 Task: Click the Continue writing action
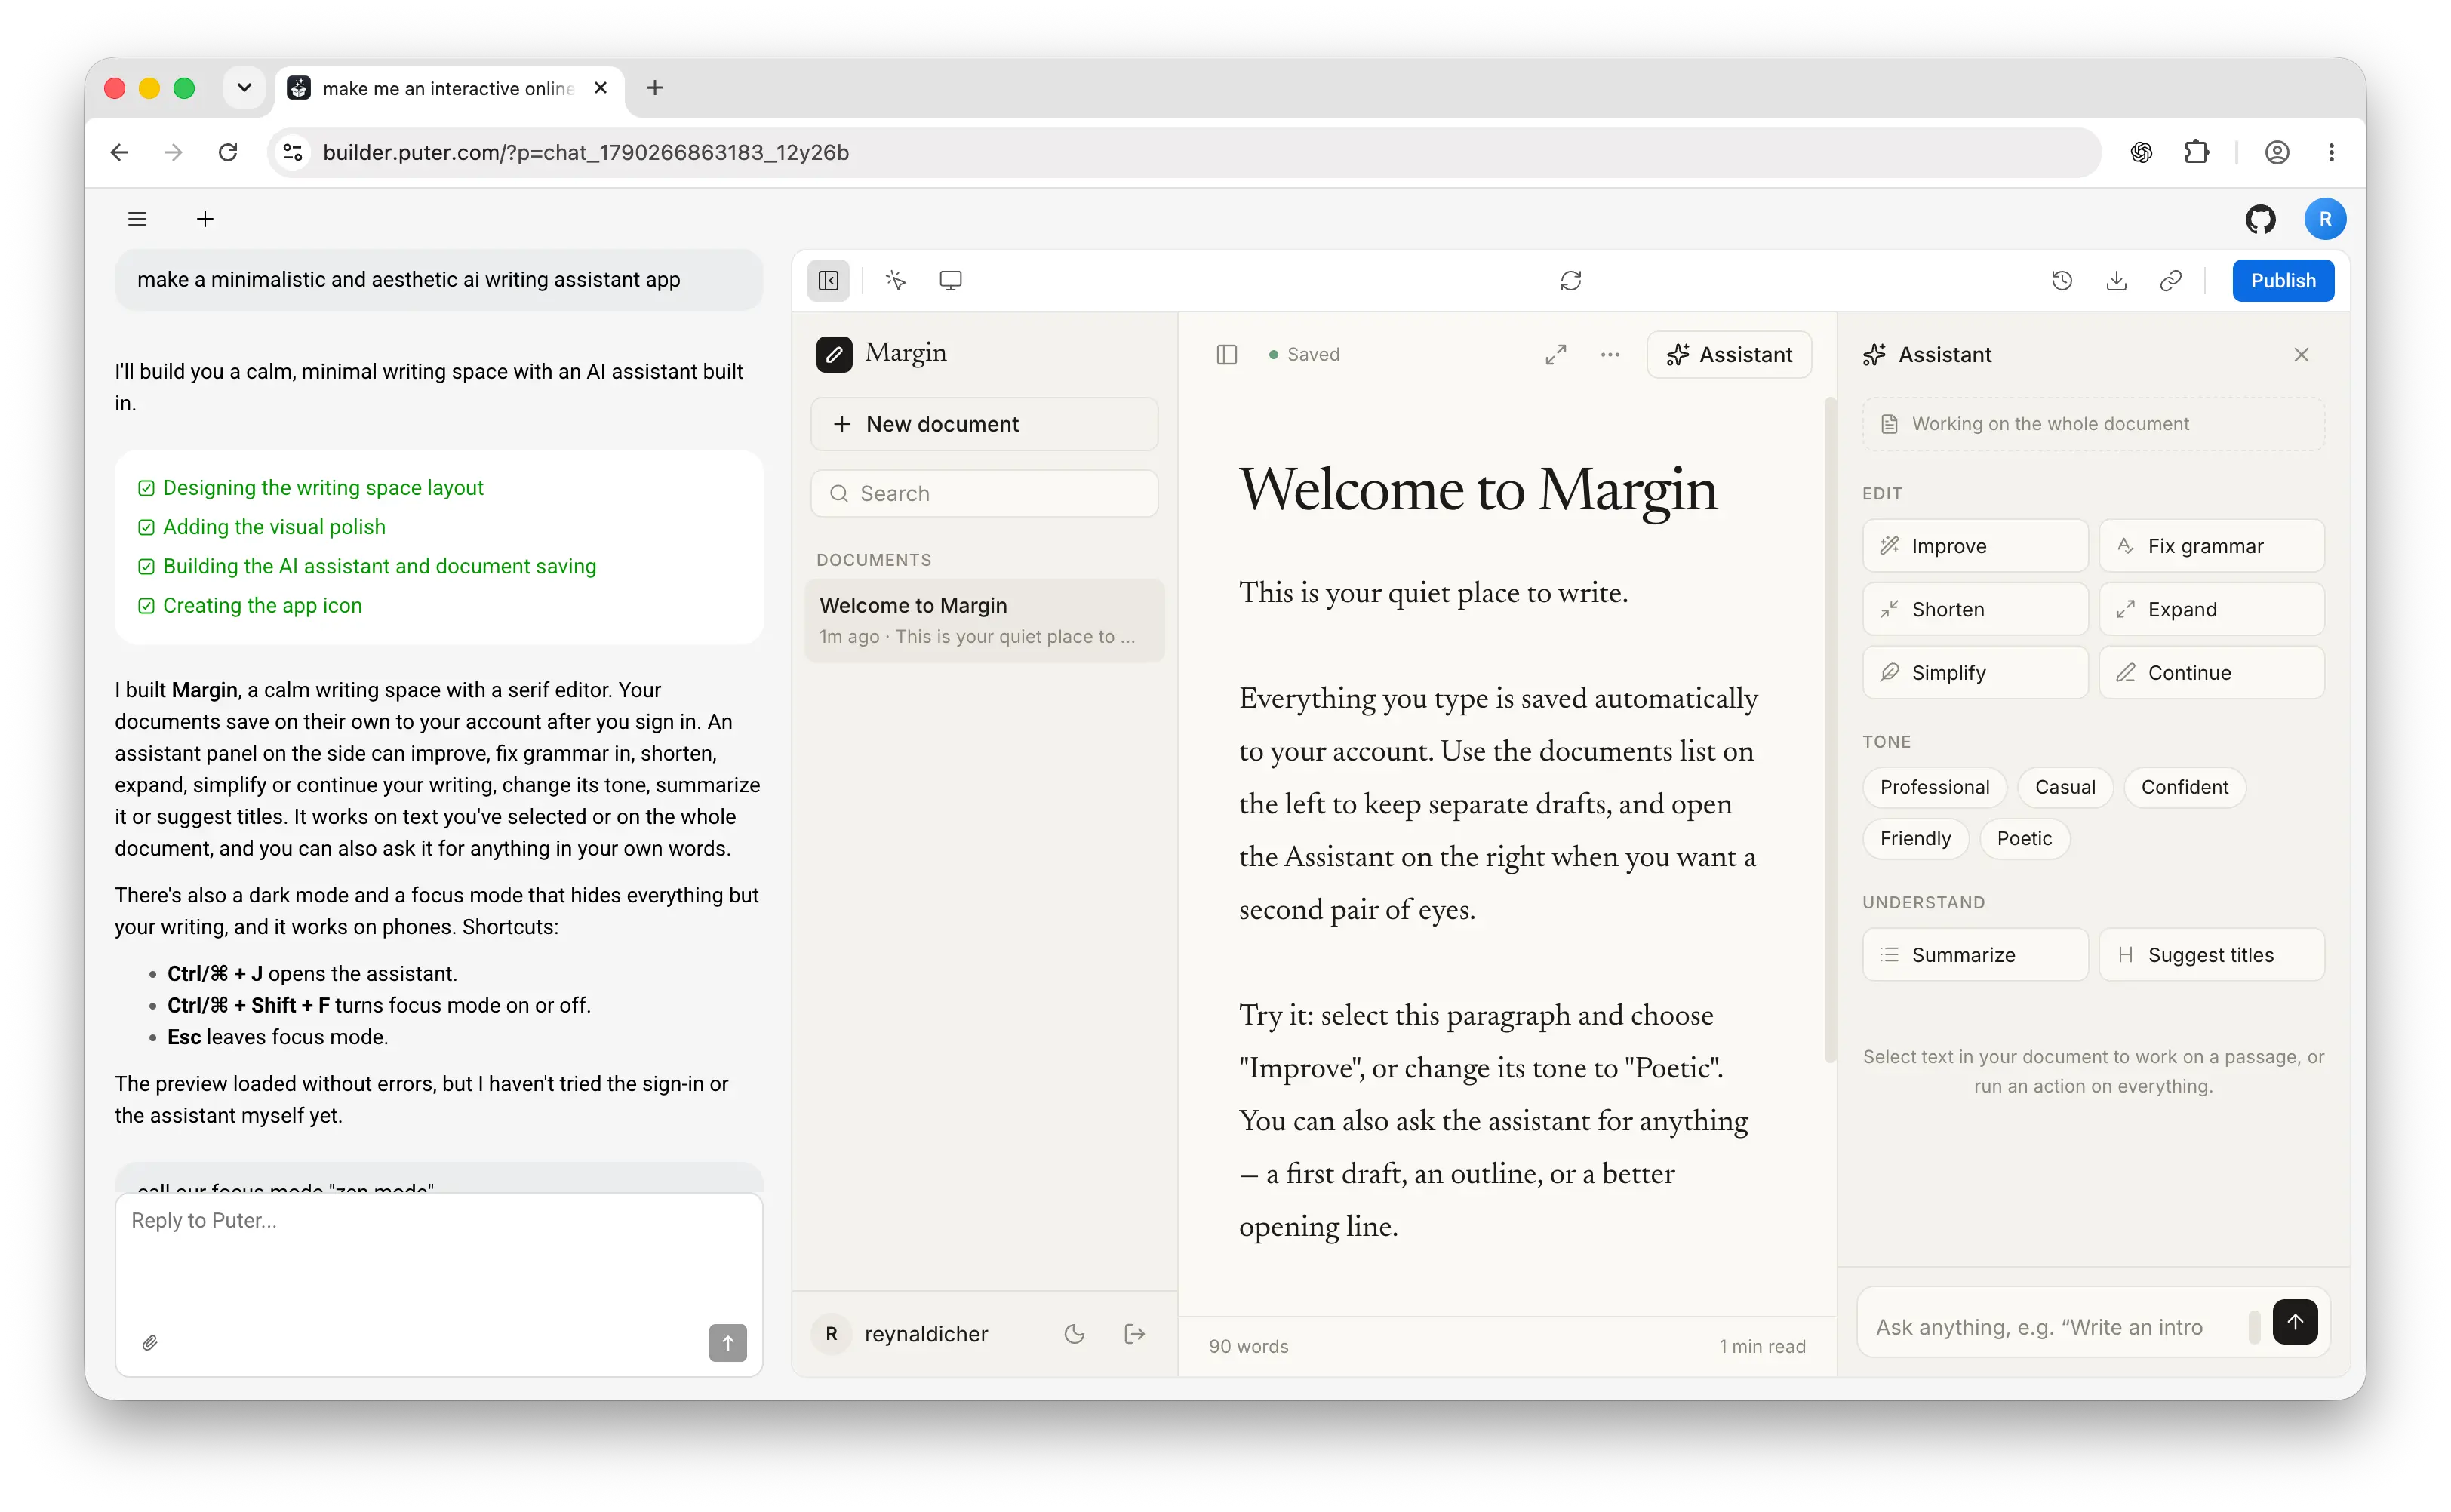[2211, 673]
